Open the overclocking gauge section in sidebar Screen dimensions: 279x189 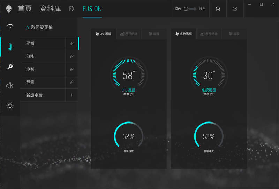tap(10, 27)
